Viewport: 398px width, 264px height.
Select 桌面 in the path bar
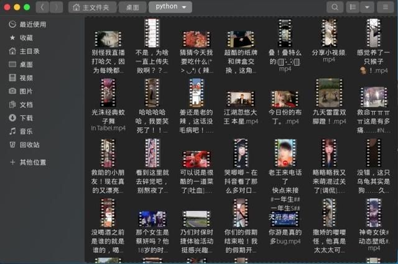click(x=132, y=7)
